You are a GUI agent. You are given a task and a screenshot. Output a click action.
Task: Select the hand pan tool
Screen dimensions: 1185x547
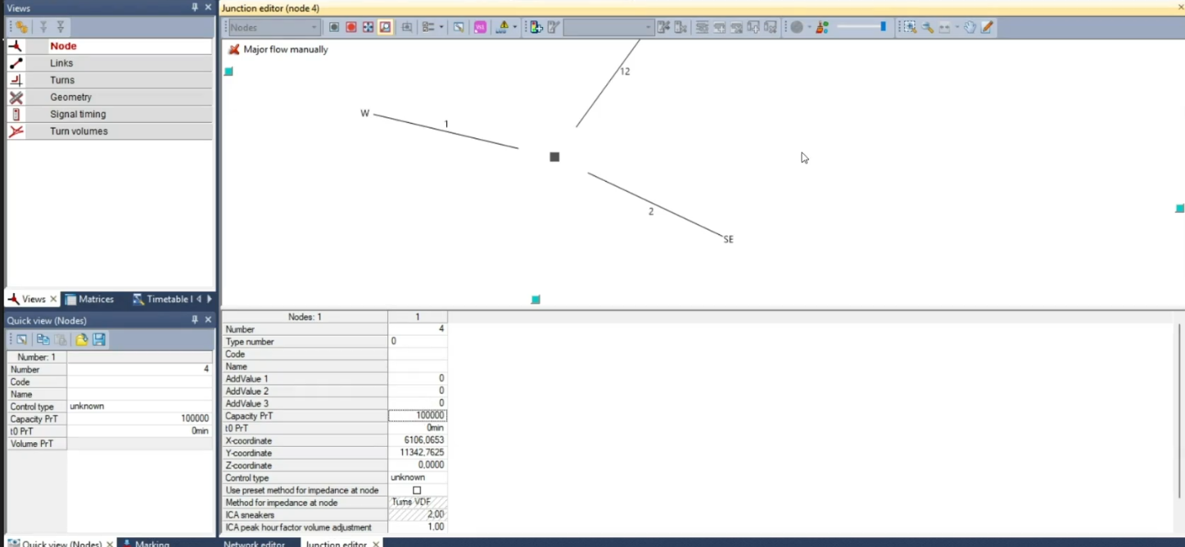tap(970, 27)
